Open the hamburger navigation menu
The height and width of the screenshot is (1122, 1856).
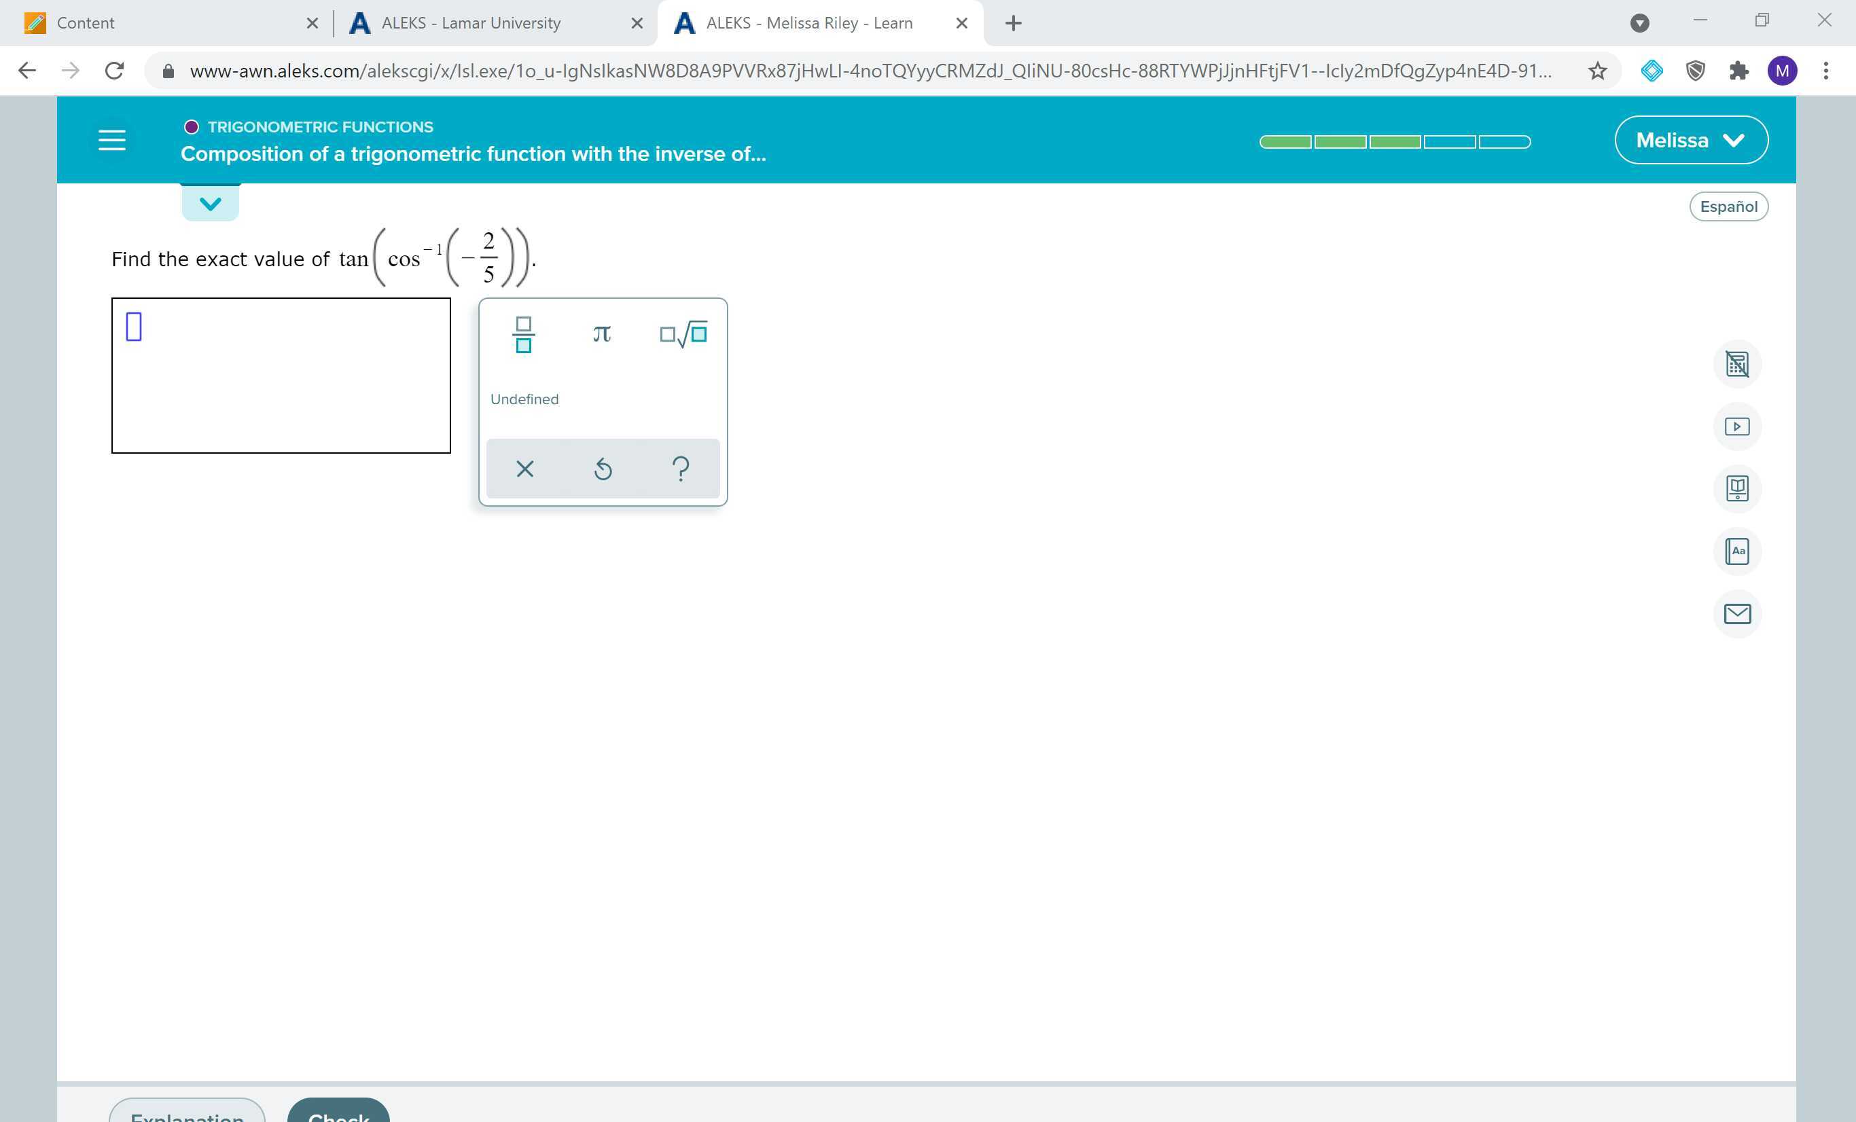point(111,139)
